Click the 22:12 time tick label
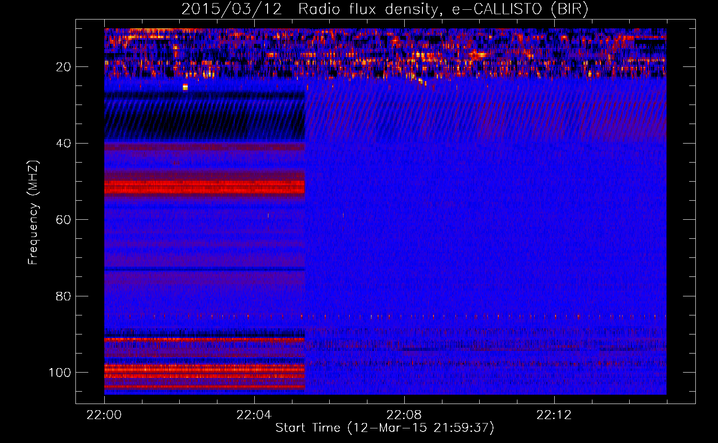The height and width of the screenshot is (443, 718). click(554, 415)
